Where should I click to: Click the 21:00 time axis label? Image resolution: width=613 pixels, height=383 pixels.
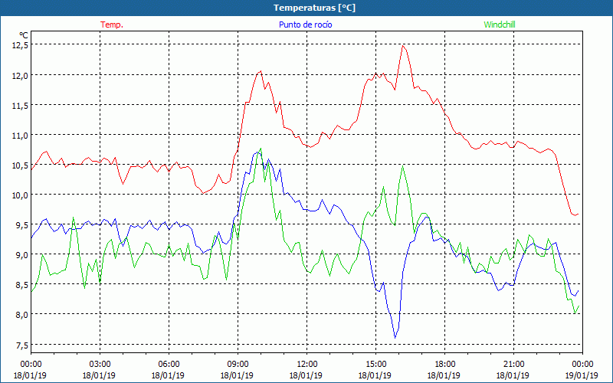click(x=513, y=364)
